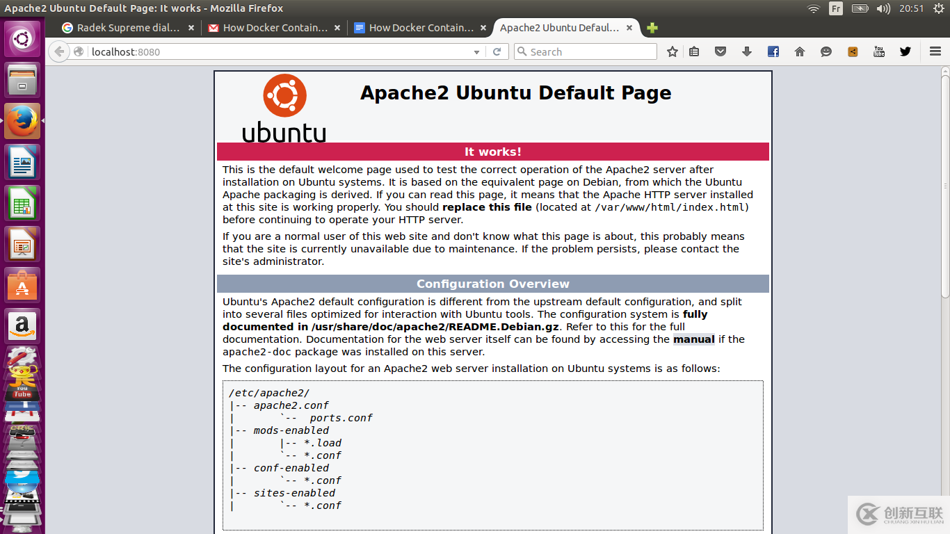Open the reading list clipboard icon

(694, 51)
